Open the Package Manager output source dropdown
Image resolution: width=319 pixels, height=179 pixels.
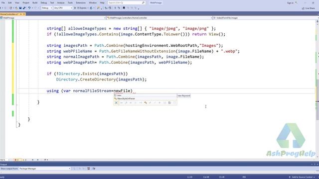[x=45, y=169]
